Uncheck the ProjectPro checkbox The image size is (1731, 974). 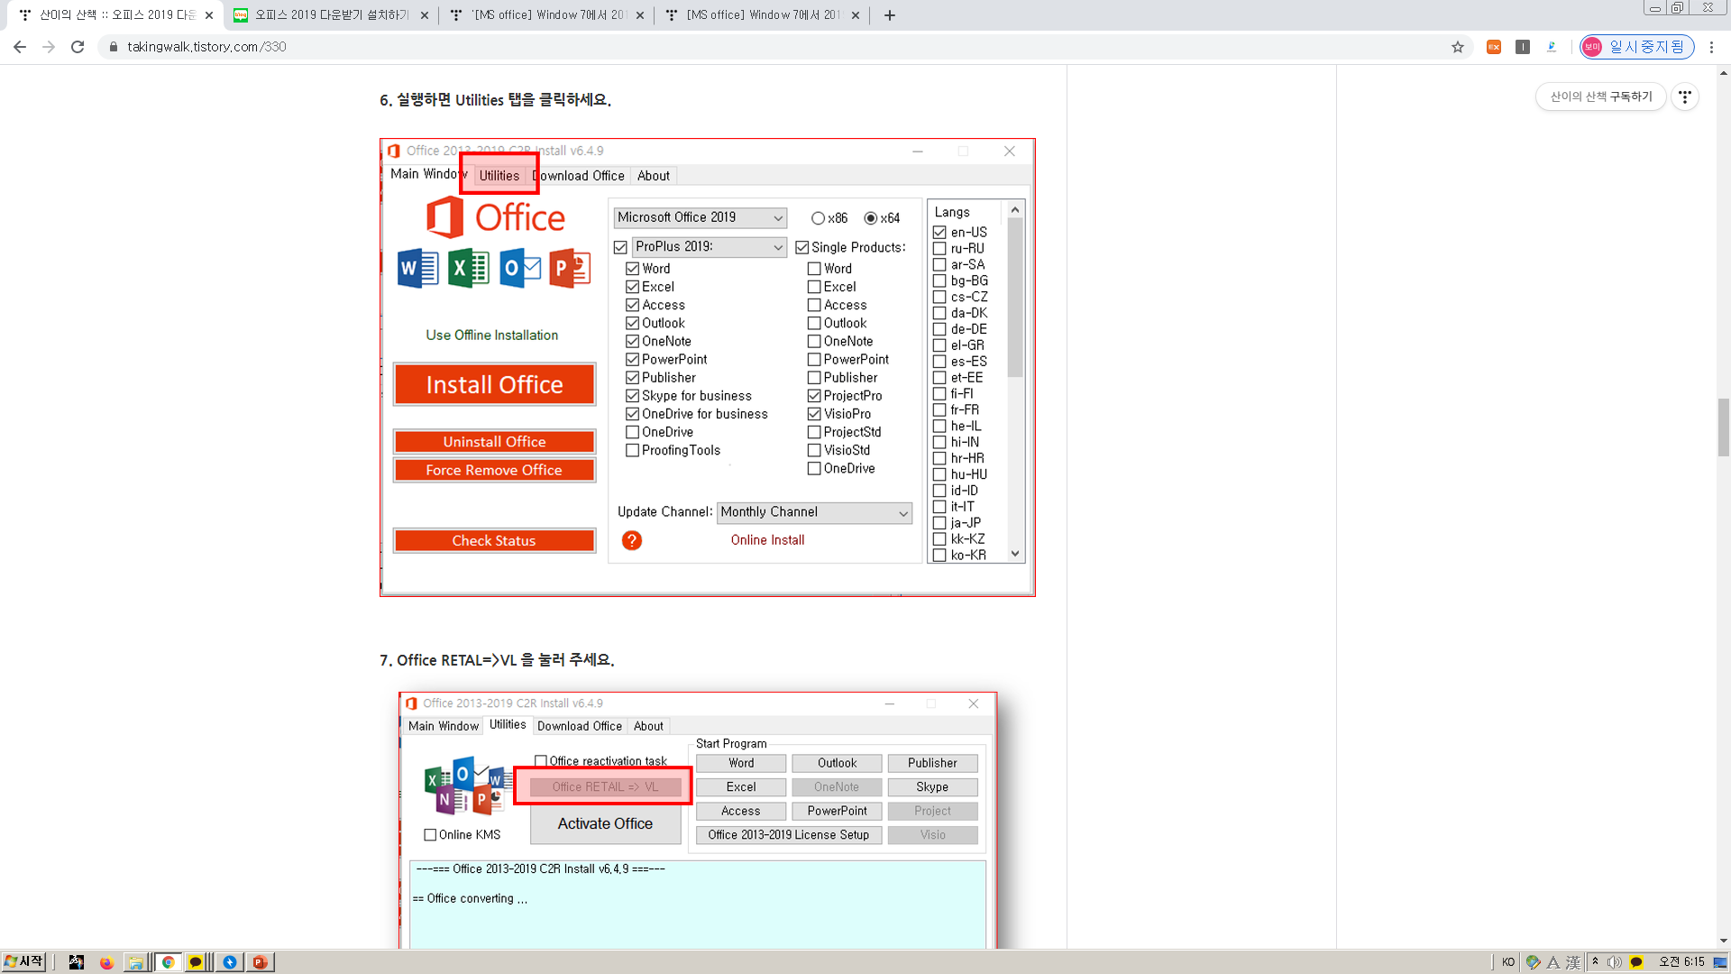click(x=814, y=396)
